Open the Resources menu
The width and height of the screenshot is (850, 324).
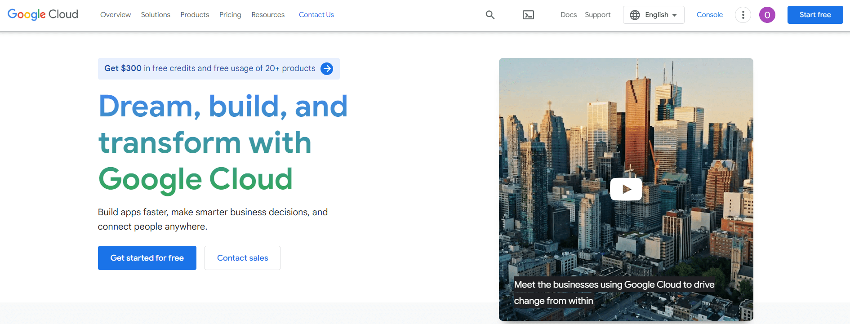pyautogui.click(x=268, y=15)
